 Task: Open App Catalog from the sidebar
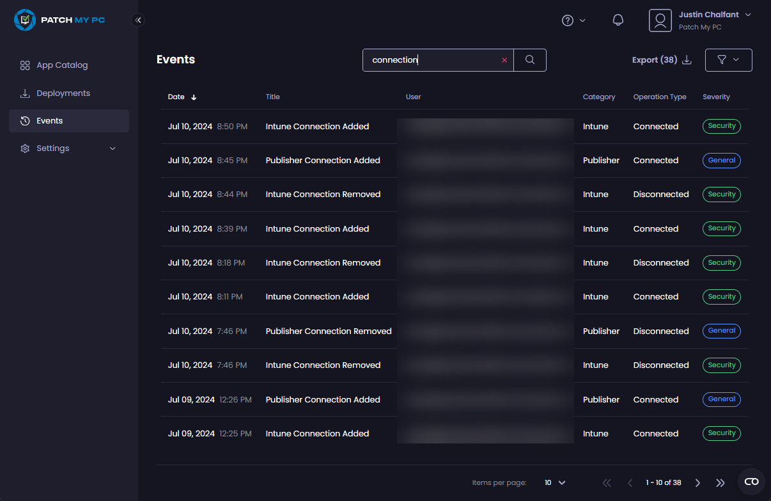[x=62, y=65]
